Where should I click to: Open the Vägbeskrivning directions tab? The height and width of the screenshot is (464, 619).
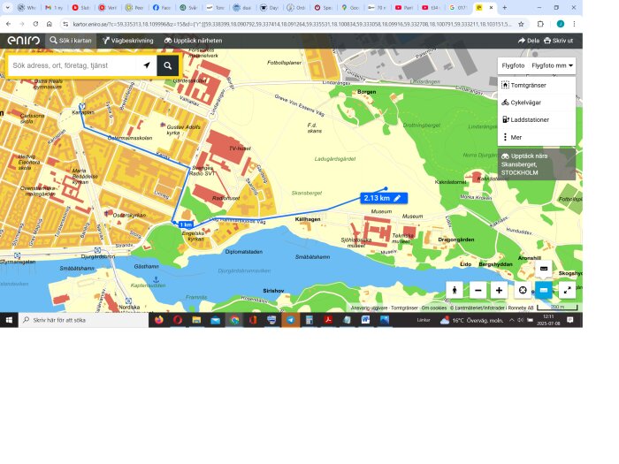click(128, 41)
